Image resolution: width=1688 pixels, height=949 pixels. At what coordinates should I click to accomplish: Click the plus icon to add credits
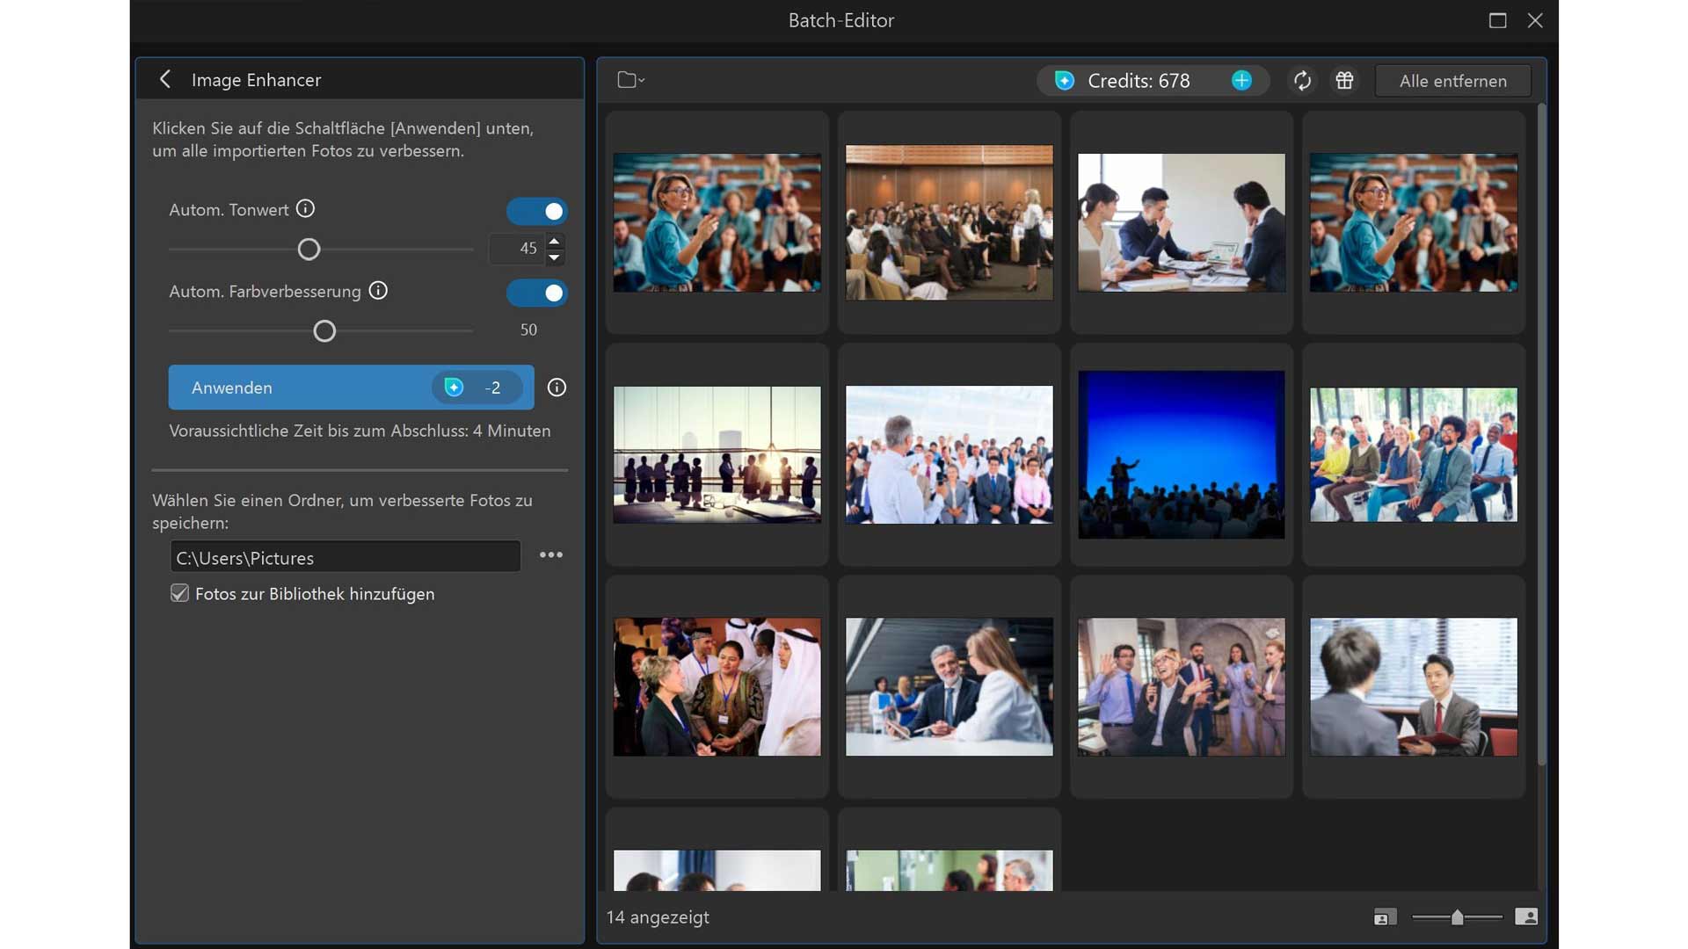(1242, 80)
